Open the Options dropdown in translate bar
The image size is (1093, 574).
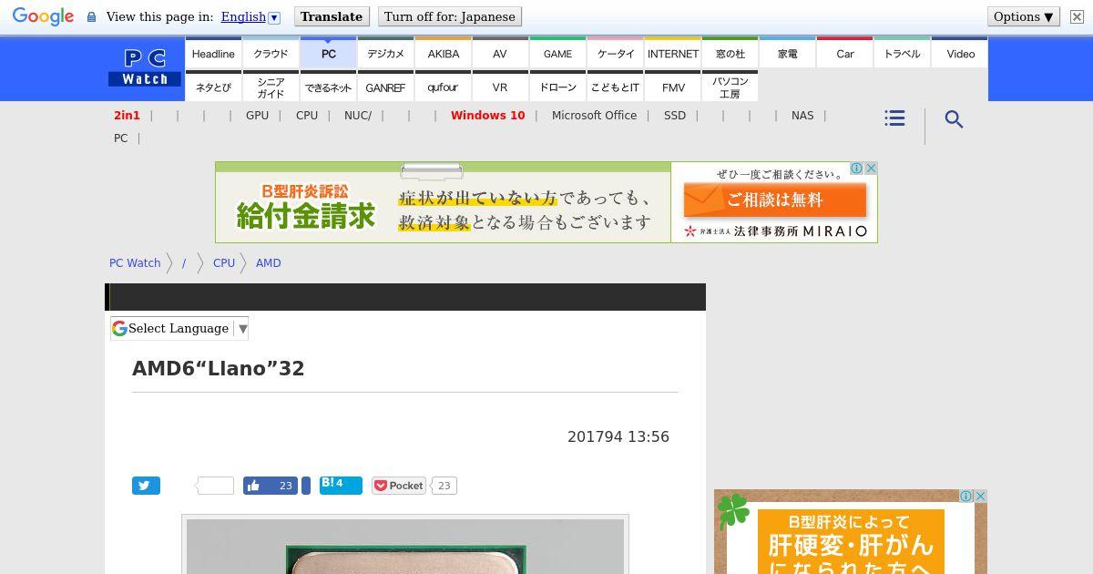click(x=1024, y=16)
